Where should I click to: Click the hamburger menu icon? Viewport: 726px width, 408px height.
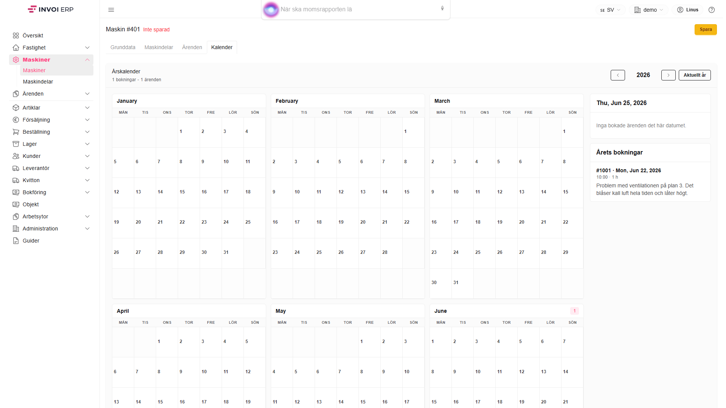pyautogui.click(x=111, y=10)
